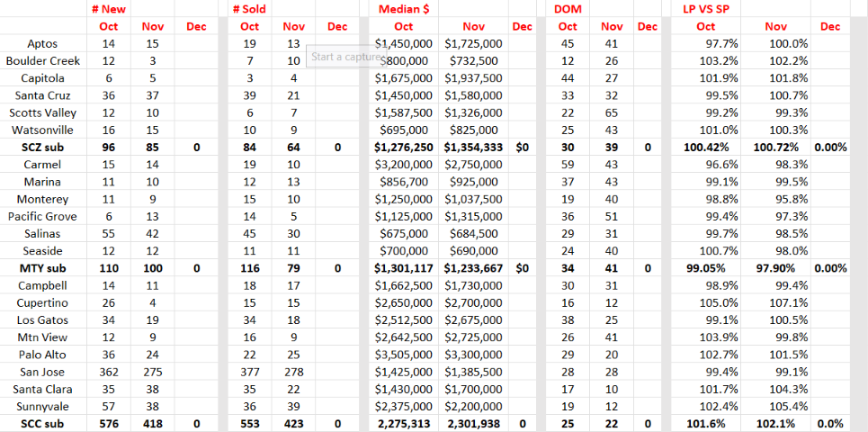This screenshot has width=868, height=432.
Task: Select Watsonville Nov median $825,000
Action: pyautogui.click(x=473, y=130)
